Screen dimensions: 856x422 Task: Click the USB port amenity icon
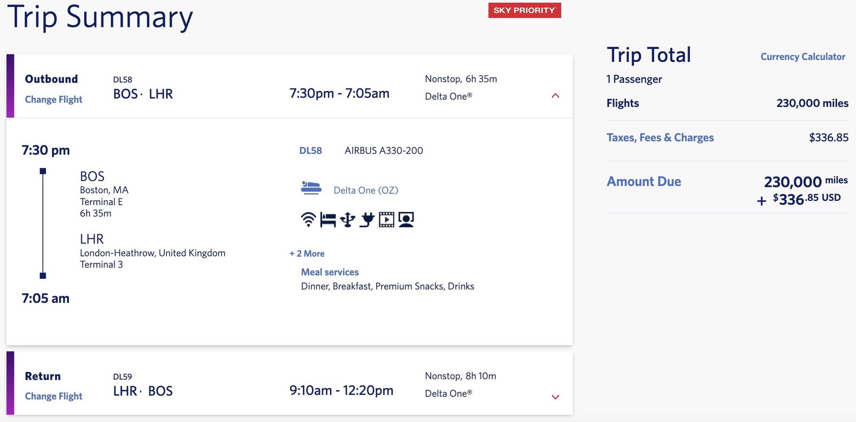[347, 219]
